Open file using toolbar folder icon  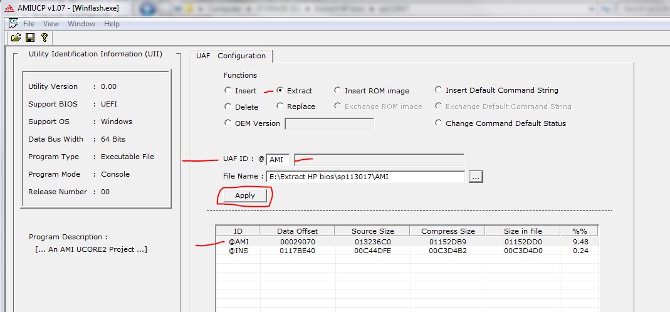point(16,38)
